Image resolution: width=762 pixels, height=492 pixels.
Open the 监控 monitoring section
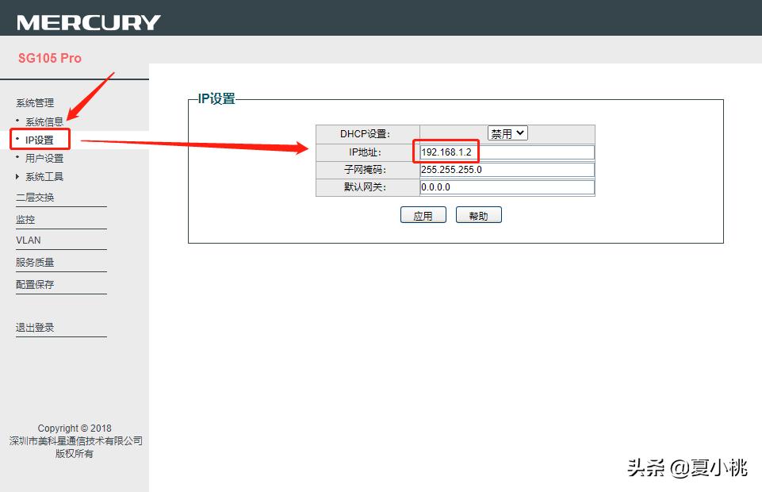click(26, 219)
